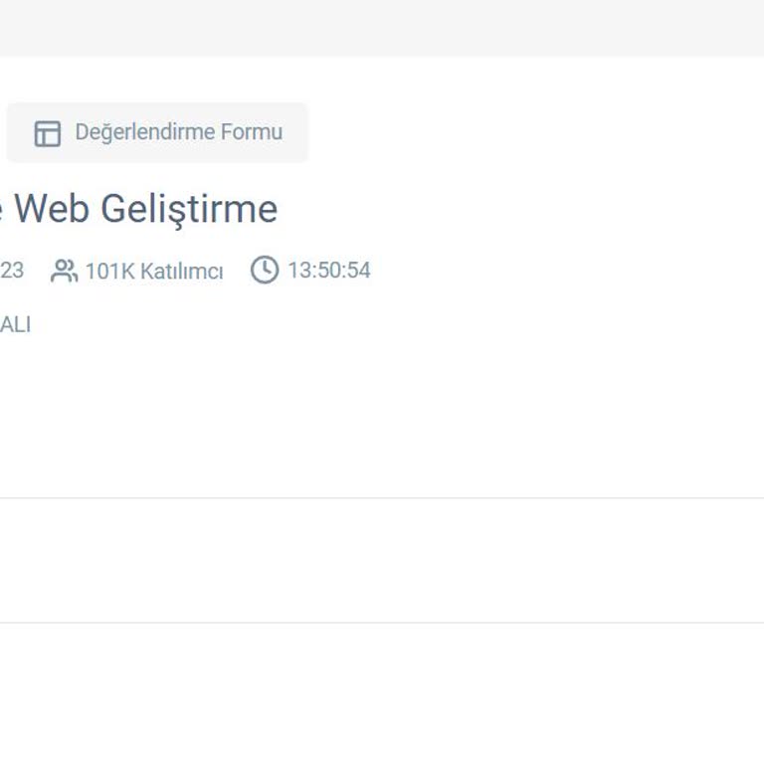
Task: Click the cut-off letter before Web in the title
Action: coord(2,211)
